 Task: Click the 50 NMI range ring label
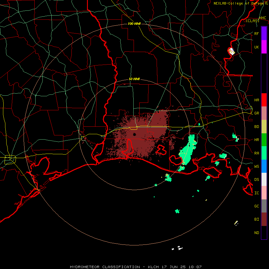134,79
